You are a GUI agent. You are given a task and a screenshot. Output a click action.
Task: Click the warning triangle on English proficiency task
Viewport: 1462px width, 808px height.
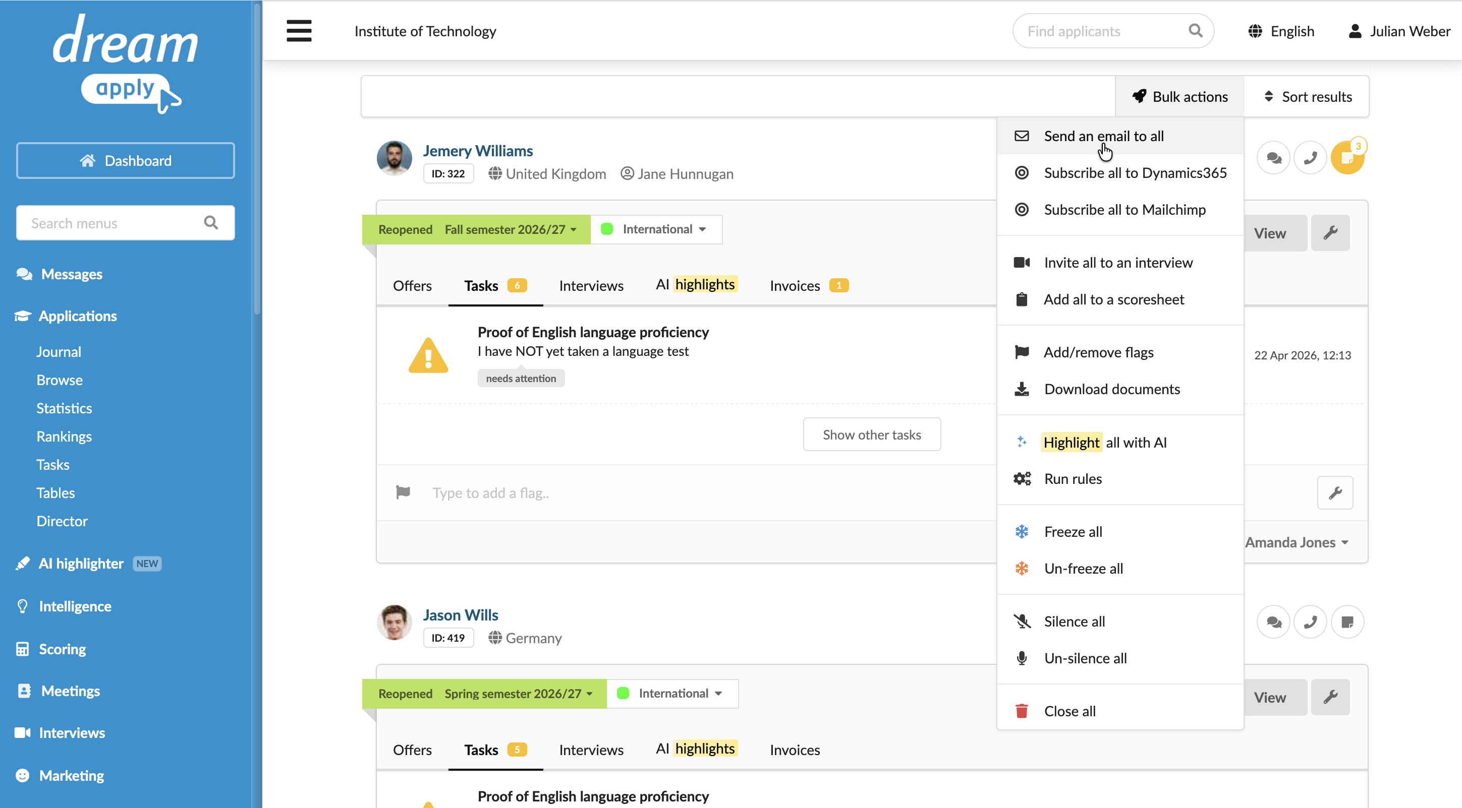428,355
